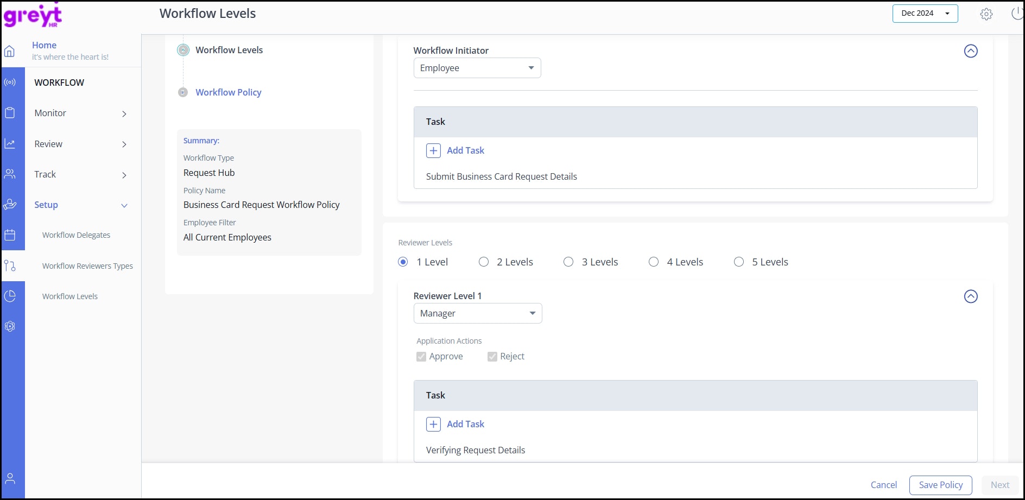Click the greytHR logo
This screenshot has height=500, width=1025.
[33, 15]
